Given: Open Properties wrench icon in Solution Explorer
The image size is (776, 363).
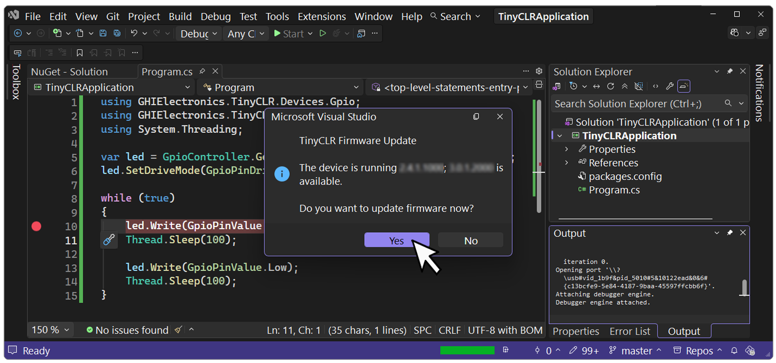Looking at the screenshot, I should click(669, 86).
